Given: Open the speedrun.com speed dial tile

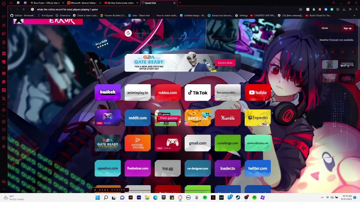Looking at the screenshot, I should click(x=108, y=168).
